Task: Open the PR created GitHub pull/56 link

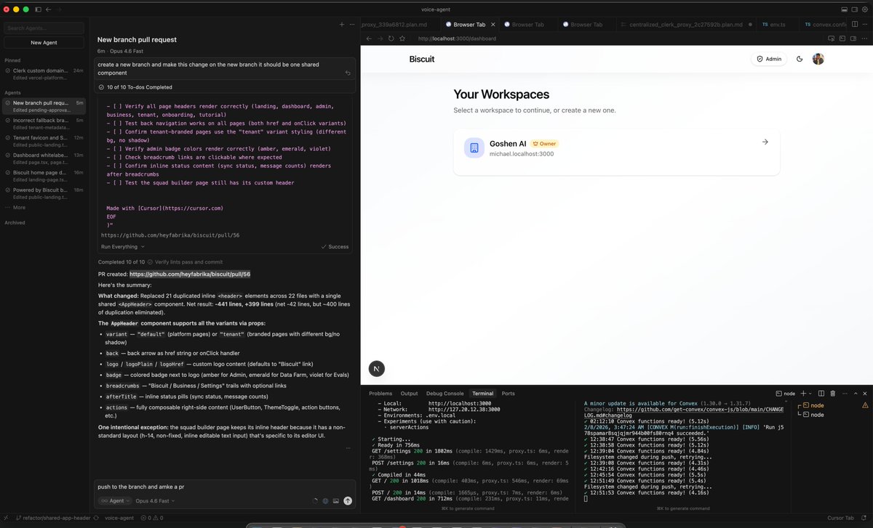Action: click(x=190, y=275)
